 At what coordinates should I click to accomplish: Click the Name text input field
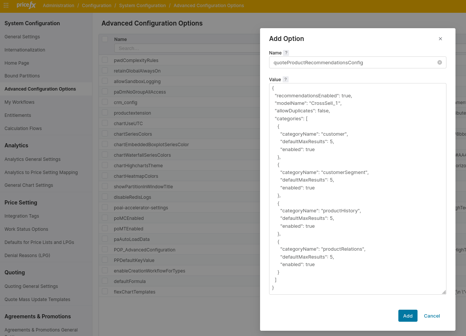coord(353,62)
